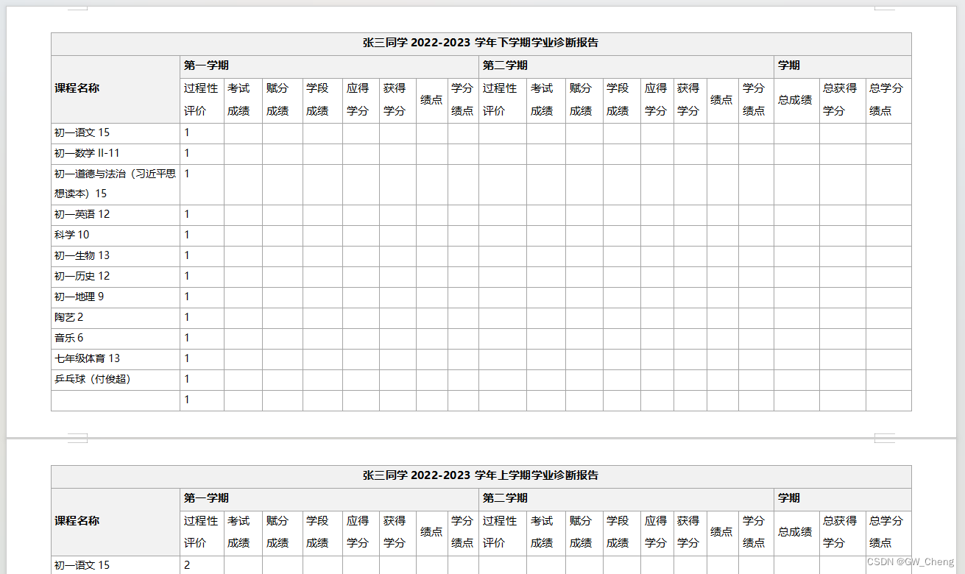
Task: Select the 陶艺 2 course name
Action: pos(68,317)
